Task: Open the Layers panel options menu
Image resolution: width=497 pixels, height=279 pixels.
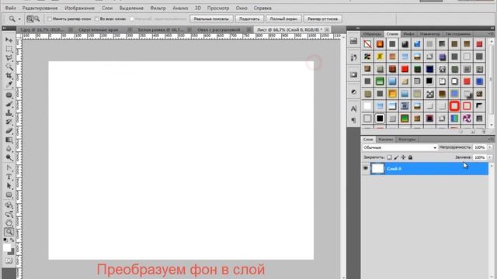Action: [x=491, y=139]
